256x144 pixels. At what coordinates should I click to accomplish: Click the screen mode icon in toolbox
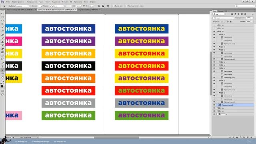pyautogui.click(x=2, y=94)
